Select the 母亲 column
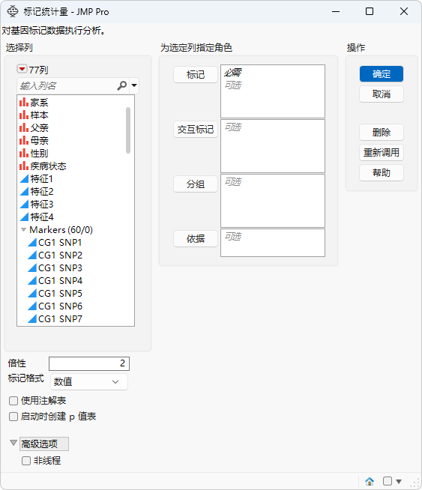The width and height of the screenshot is (422, 490). (34, 141)
